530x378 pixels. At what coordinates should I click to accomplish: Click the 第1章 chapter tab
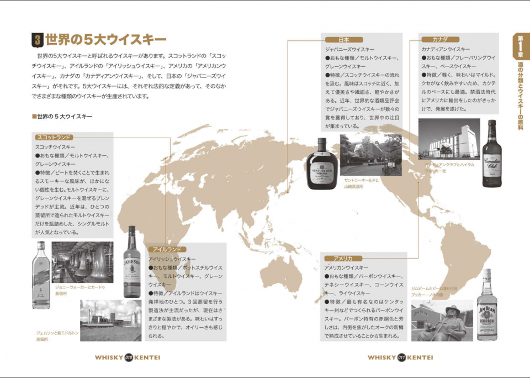(x=520, y=46)
